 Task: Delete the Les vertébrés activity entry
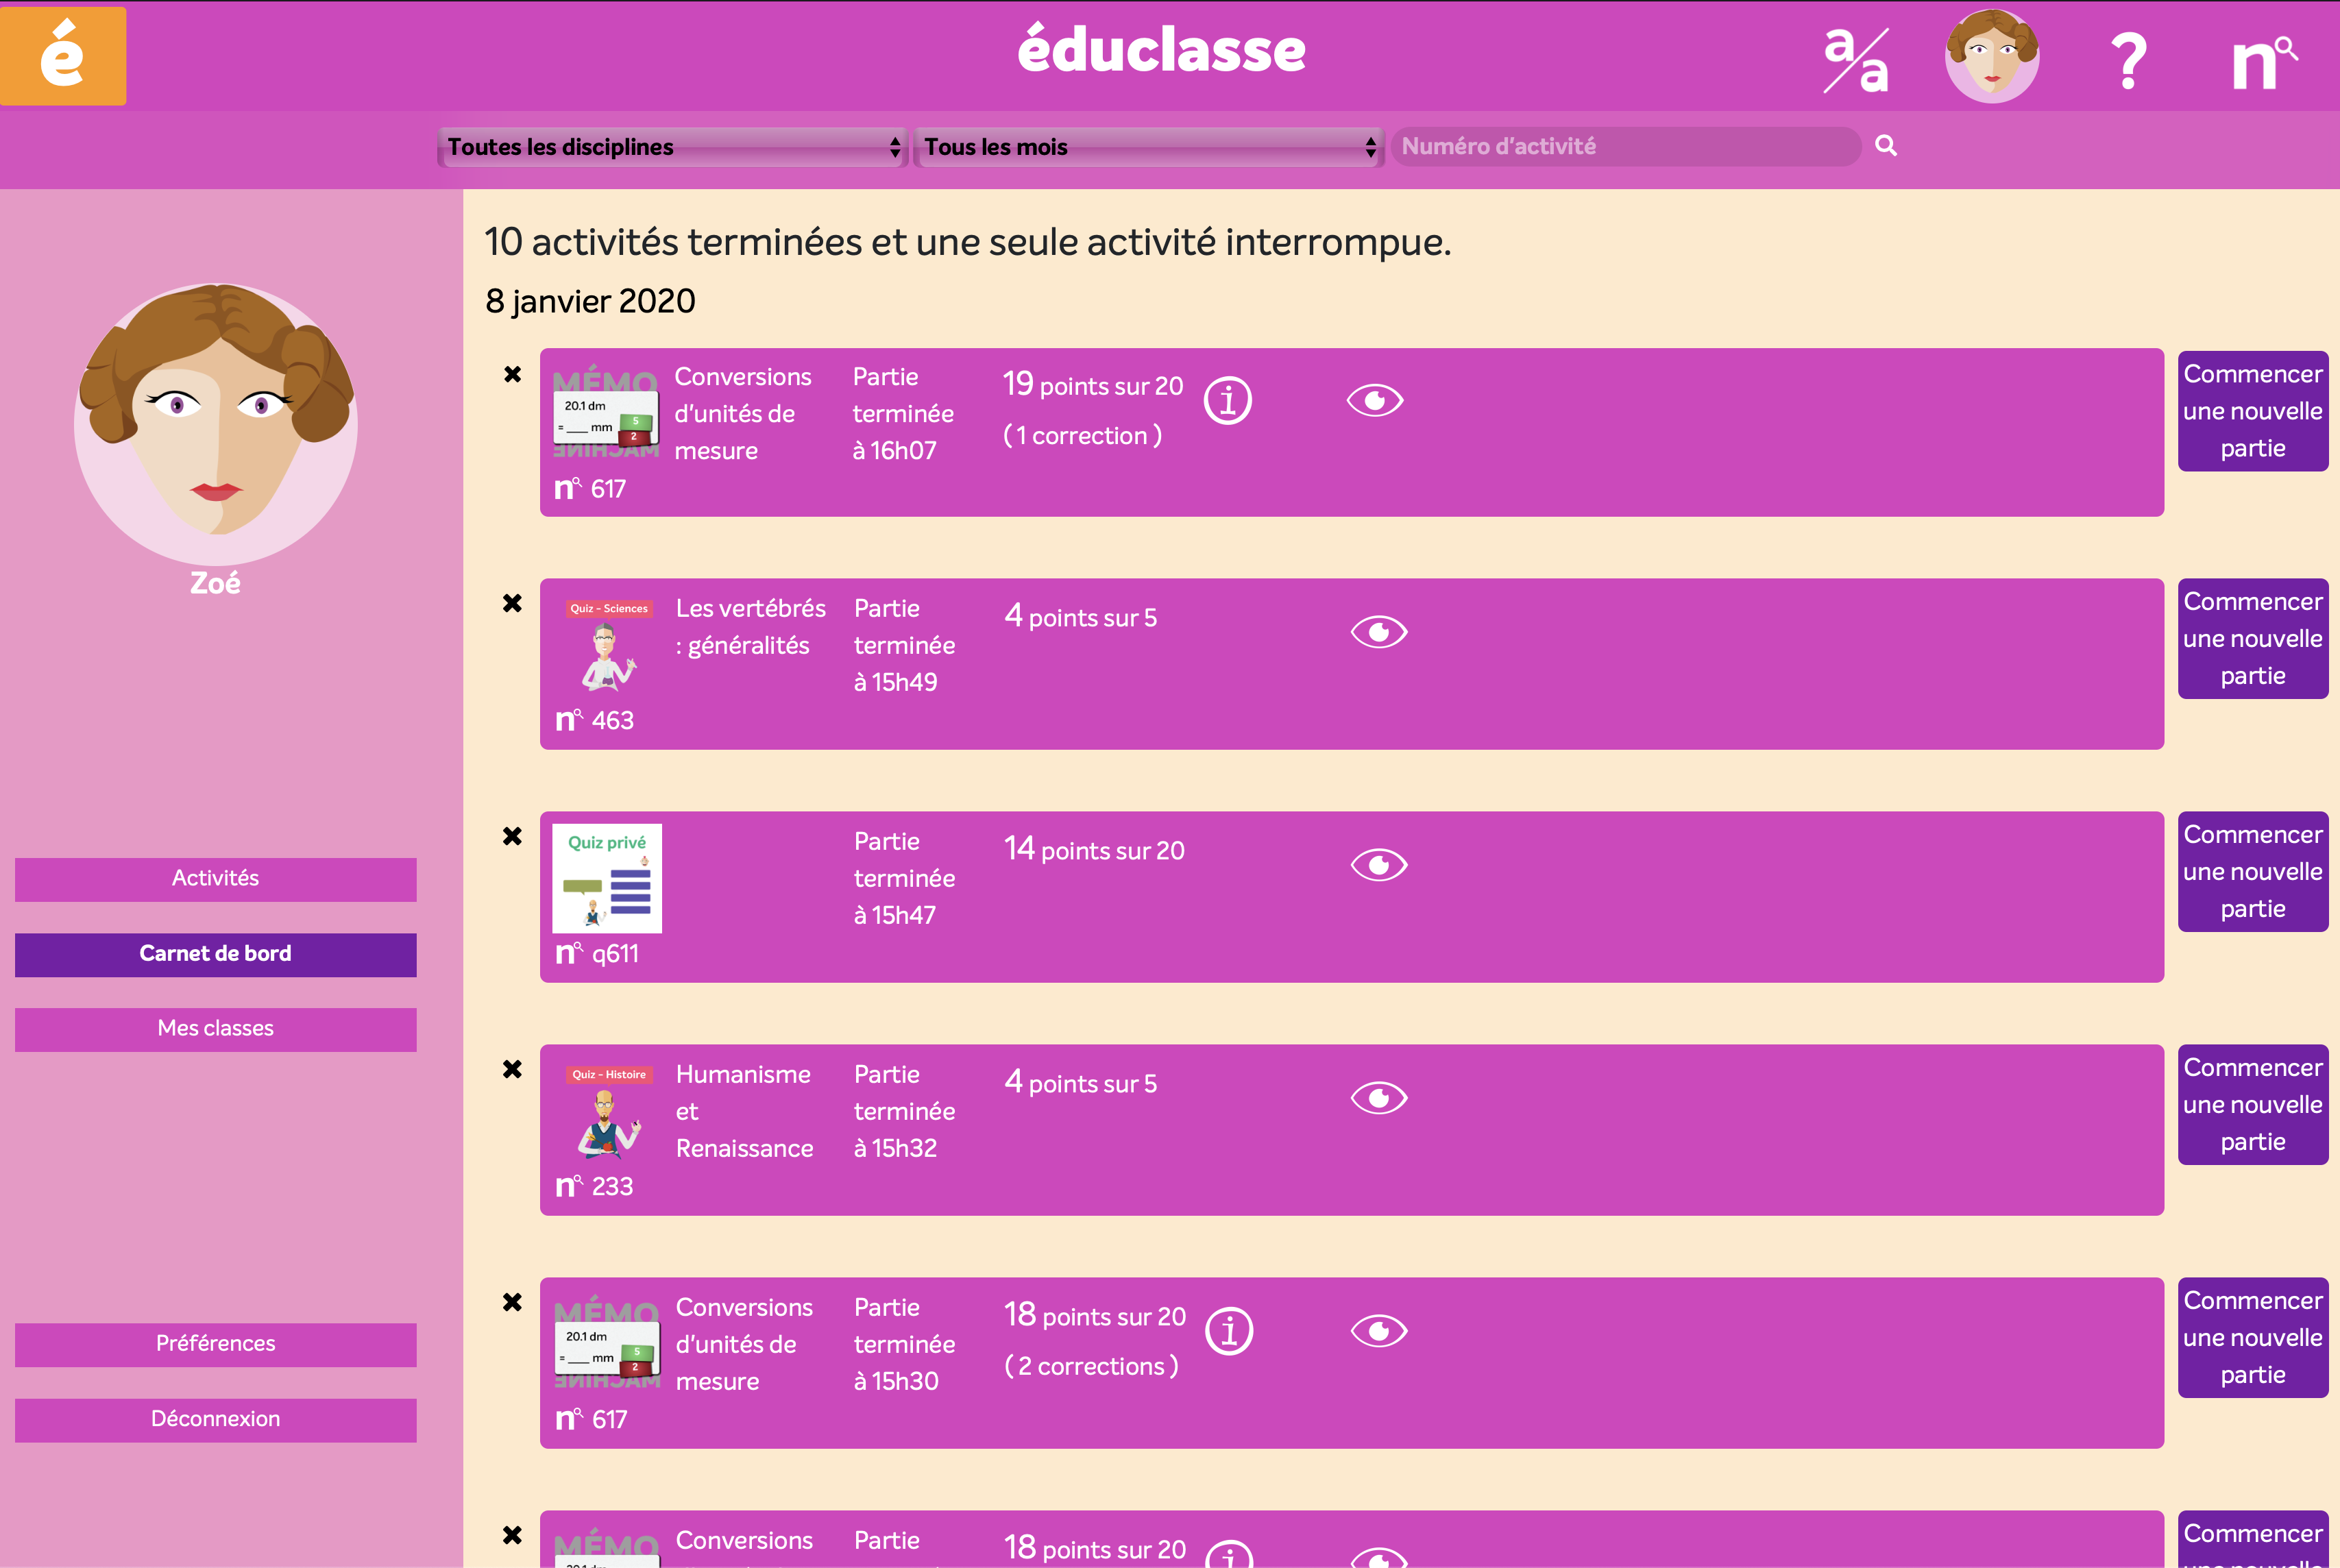[512, 603]
